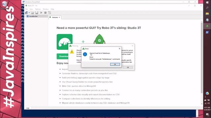Click the network tray icon
The width and height of the screenshot is (211, 118).
point(206,103)
